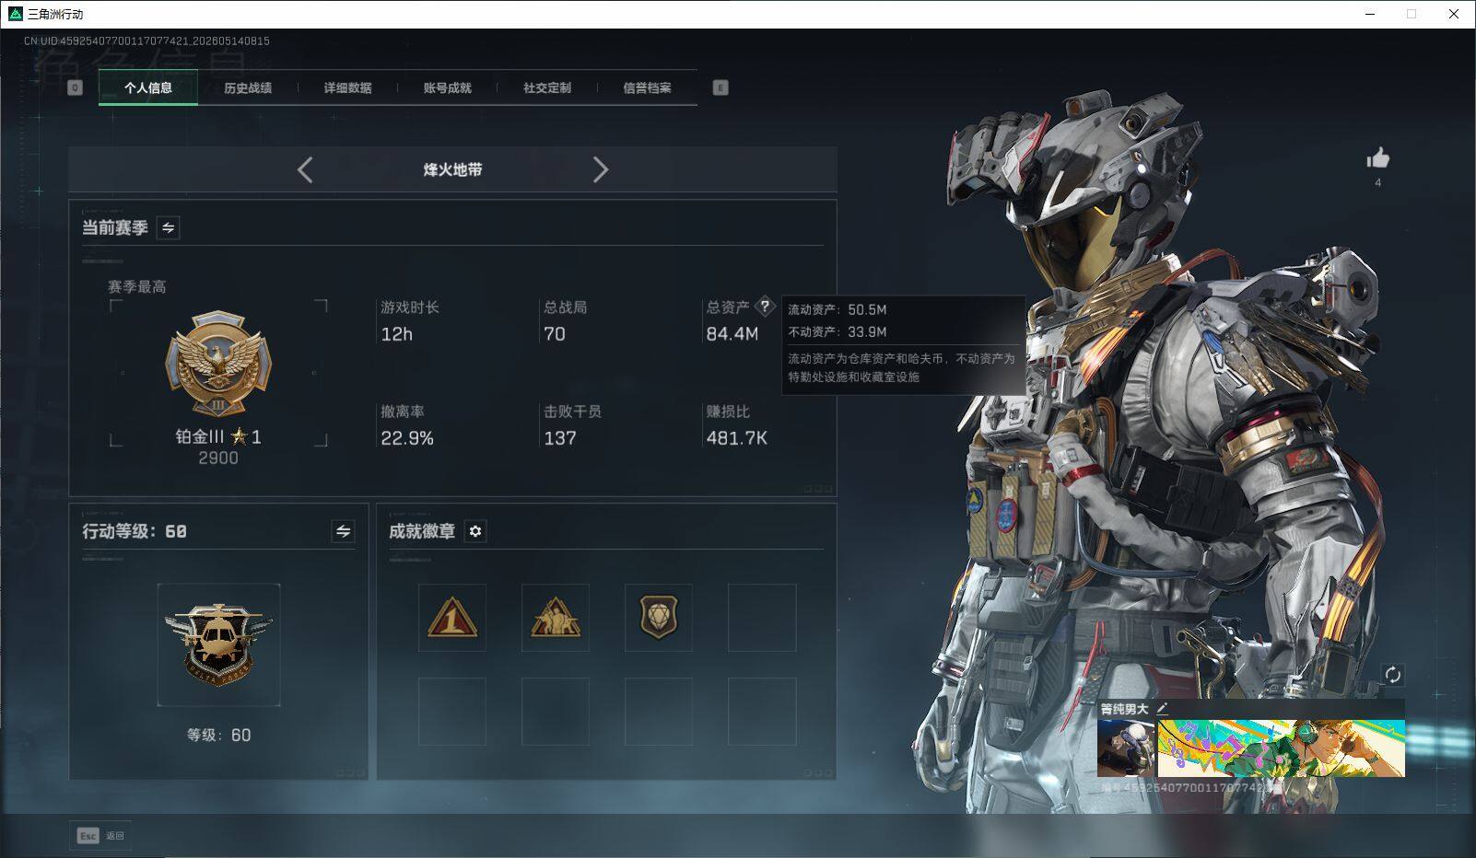The width and height of the screenshot is (1476, 858).
Task: Click the 流动资产 50.5M tooltip line
Action: pos(838,310)
